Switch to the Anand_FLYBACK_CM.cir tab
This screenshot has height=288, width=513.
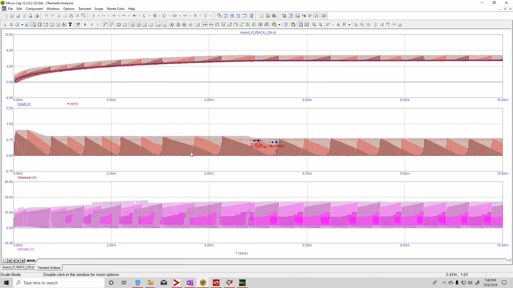click(x=18, y=267)
